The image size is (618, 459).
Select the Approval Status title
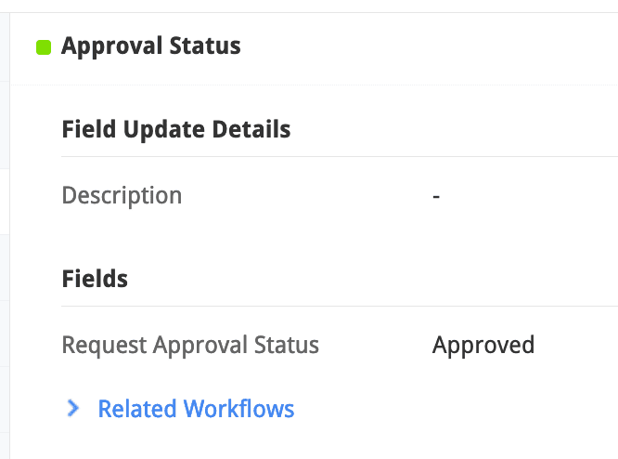(150, 46)
